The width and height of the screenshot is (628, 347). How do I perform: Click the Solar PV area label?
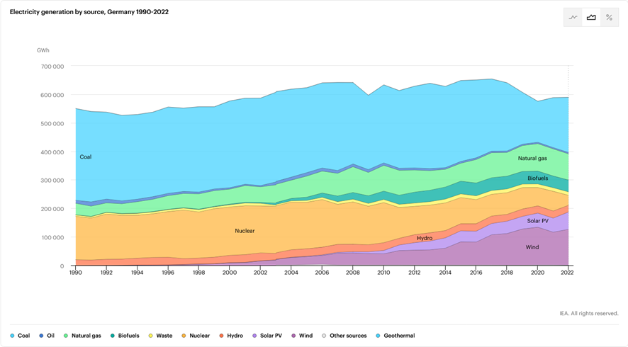pos(537,221)
